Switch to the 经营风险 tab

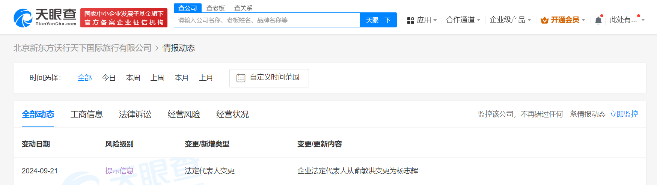(x=184, y=114)
